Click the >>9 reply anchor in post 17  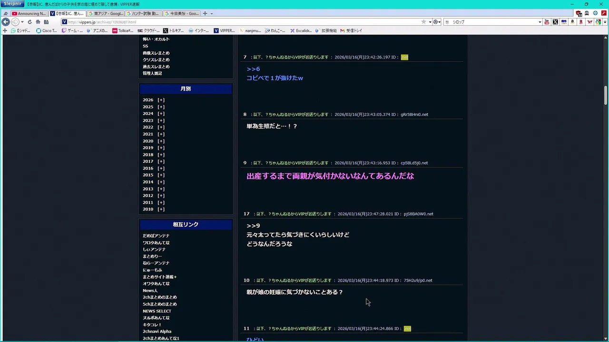253,226
